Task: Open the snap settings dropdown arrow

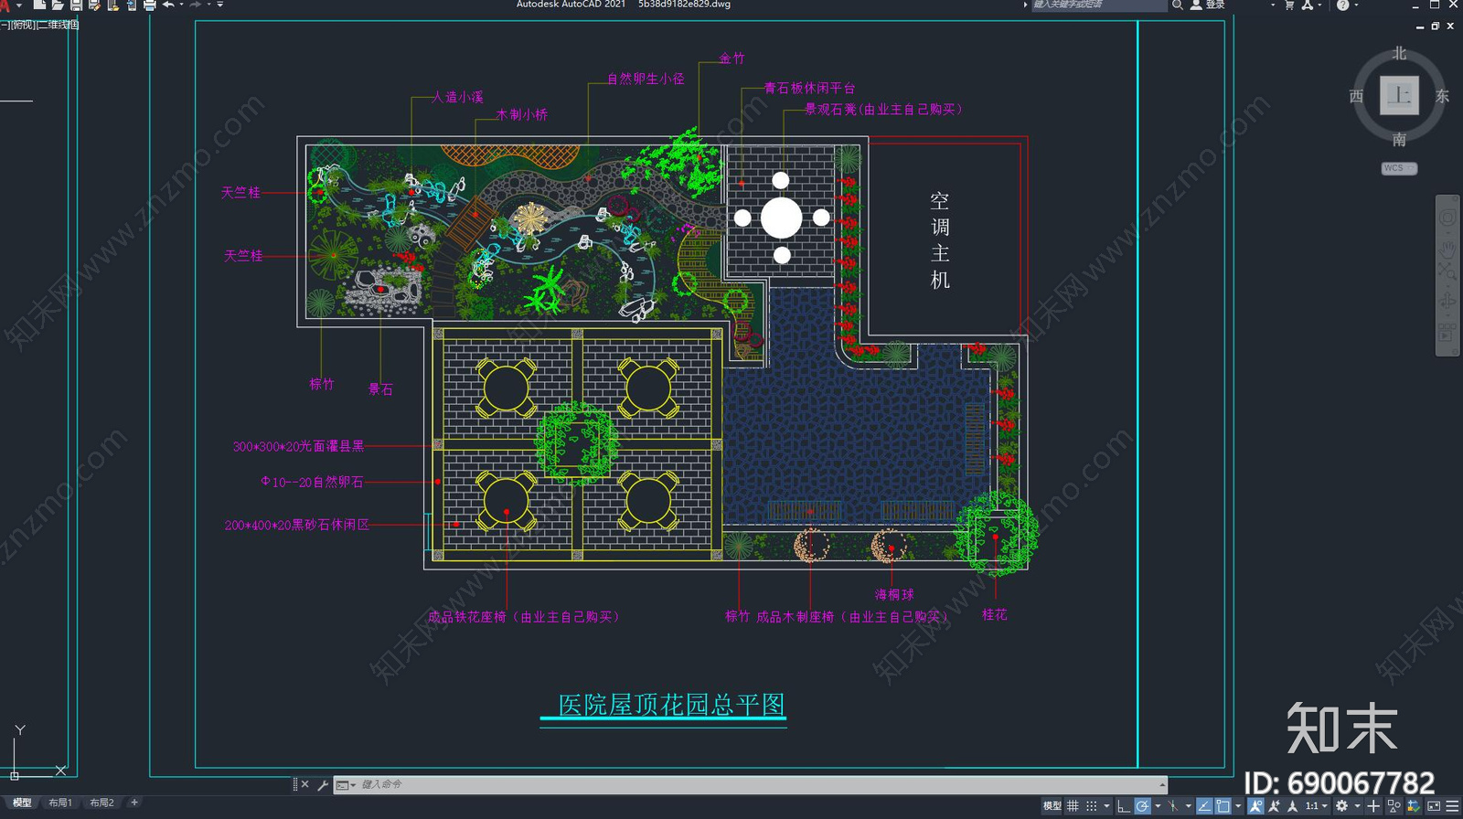Action: [1106, 806]
